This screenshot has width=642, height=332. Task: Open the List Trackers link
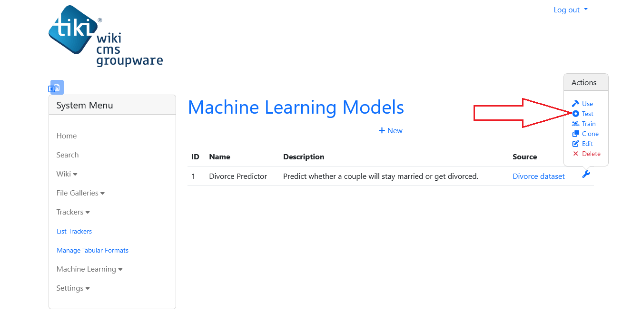(x=74, y=231)
